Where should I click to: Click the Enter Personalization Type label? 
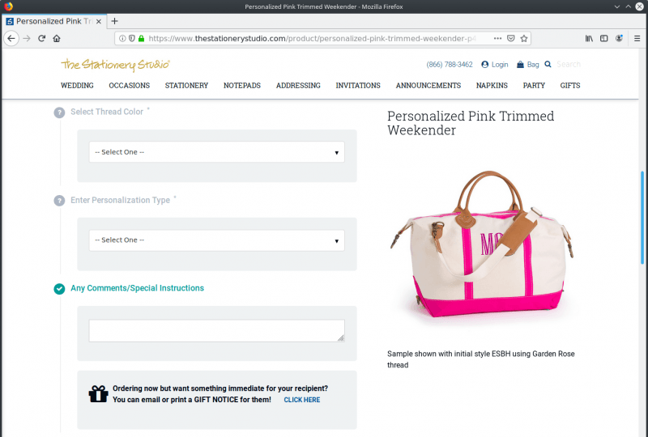pos(120,201)
